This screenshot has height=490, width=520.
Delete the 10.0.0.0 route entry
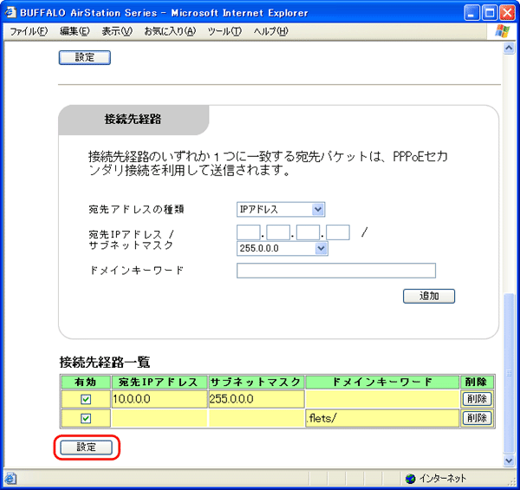click(477, 399)
